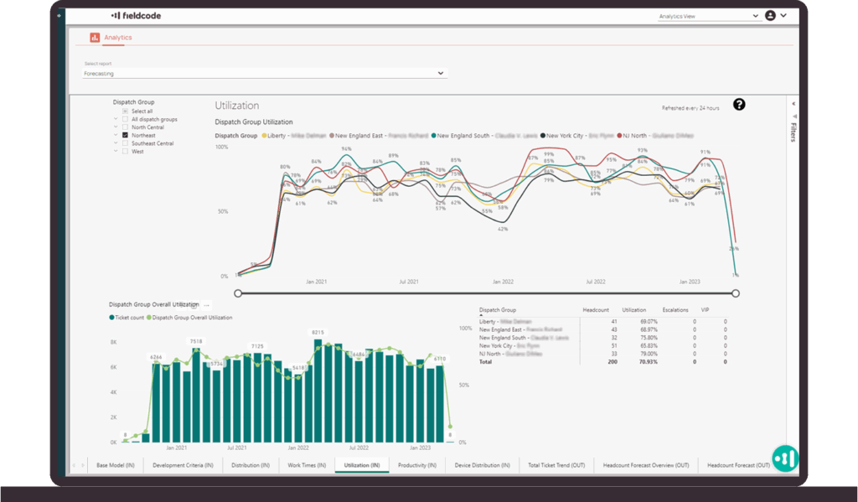Open the green Fieldcode chat widget button
Viewport: 858px width, 502px height.
785,458
